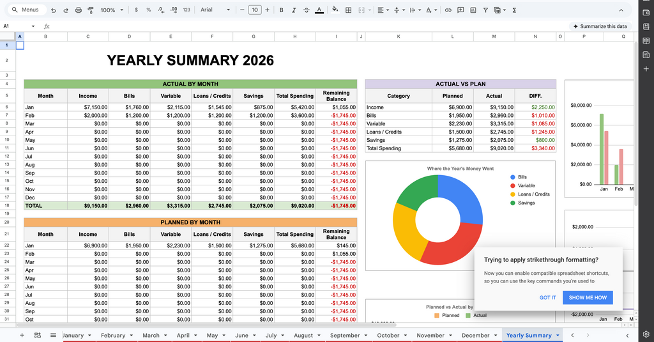This screenshot has height=342, width=654.
Task: Open the cell borders tool
Action: tap(348, 10)
